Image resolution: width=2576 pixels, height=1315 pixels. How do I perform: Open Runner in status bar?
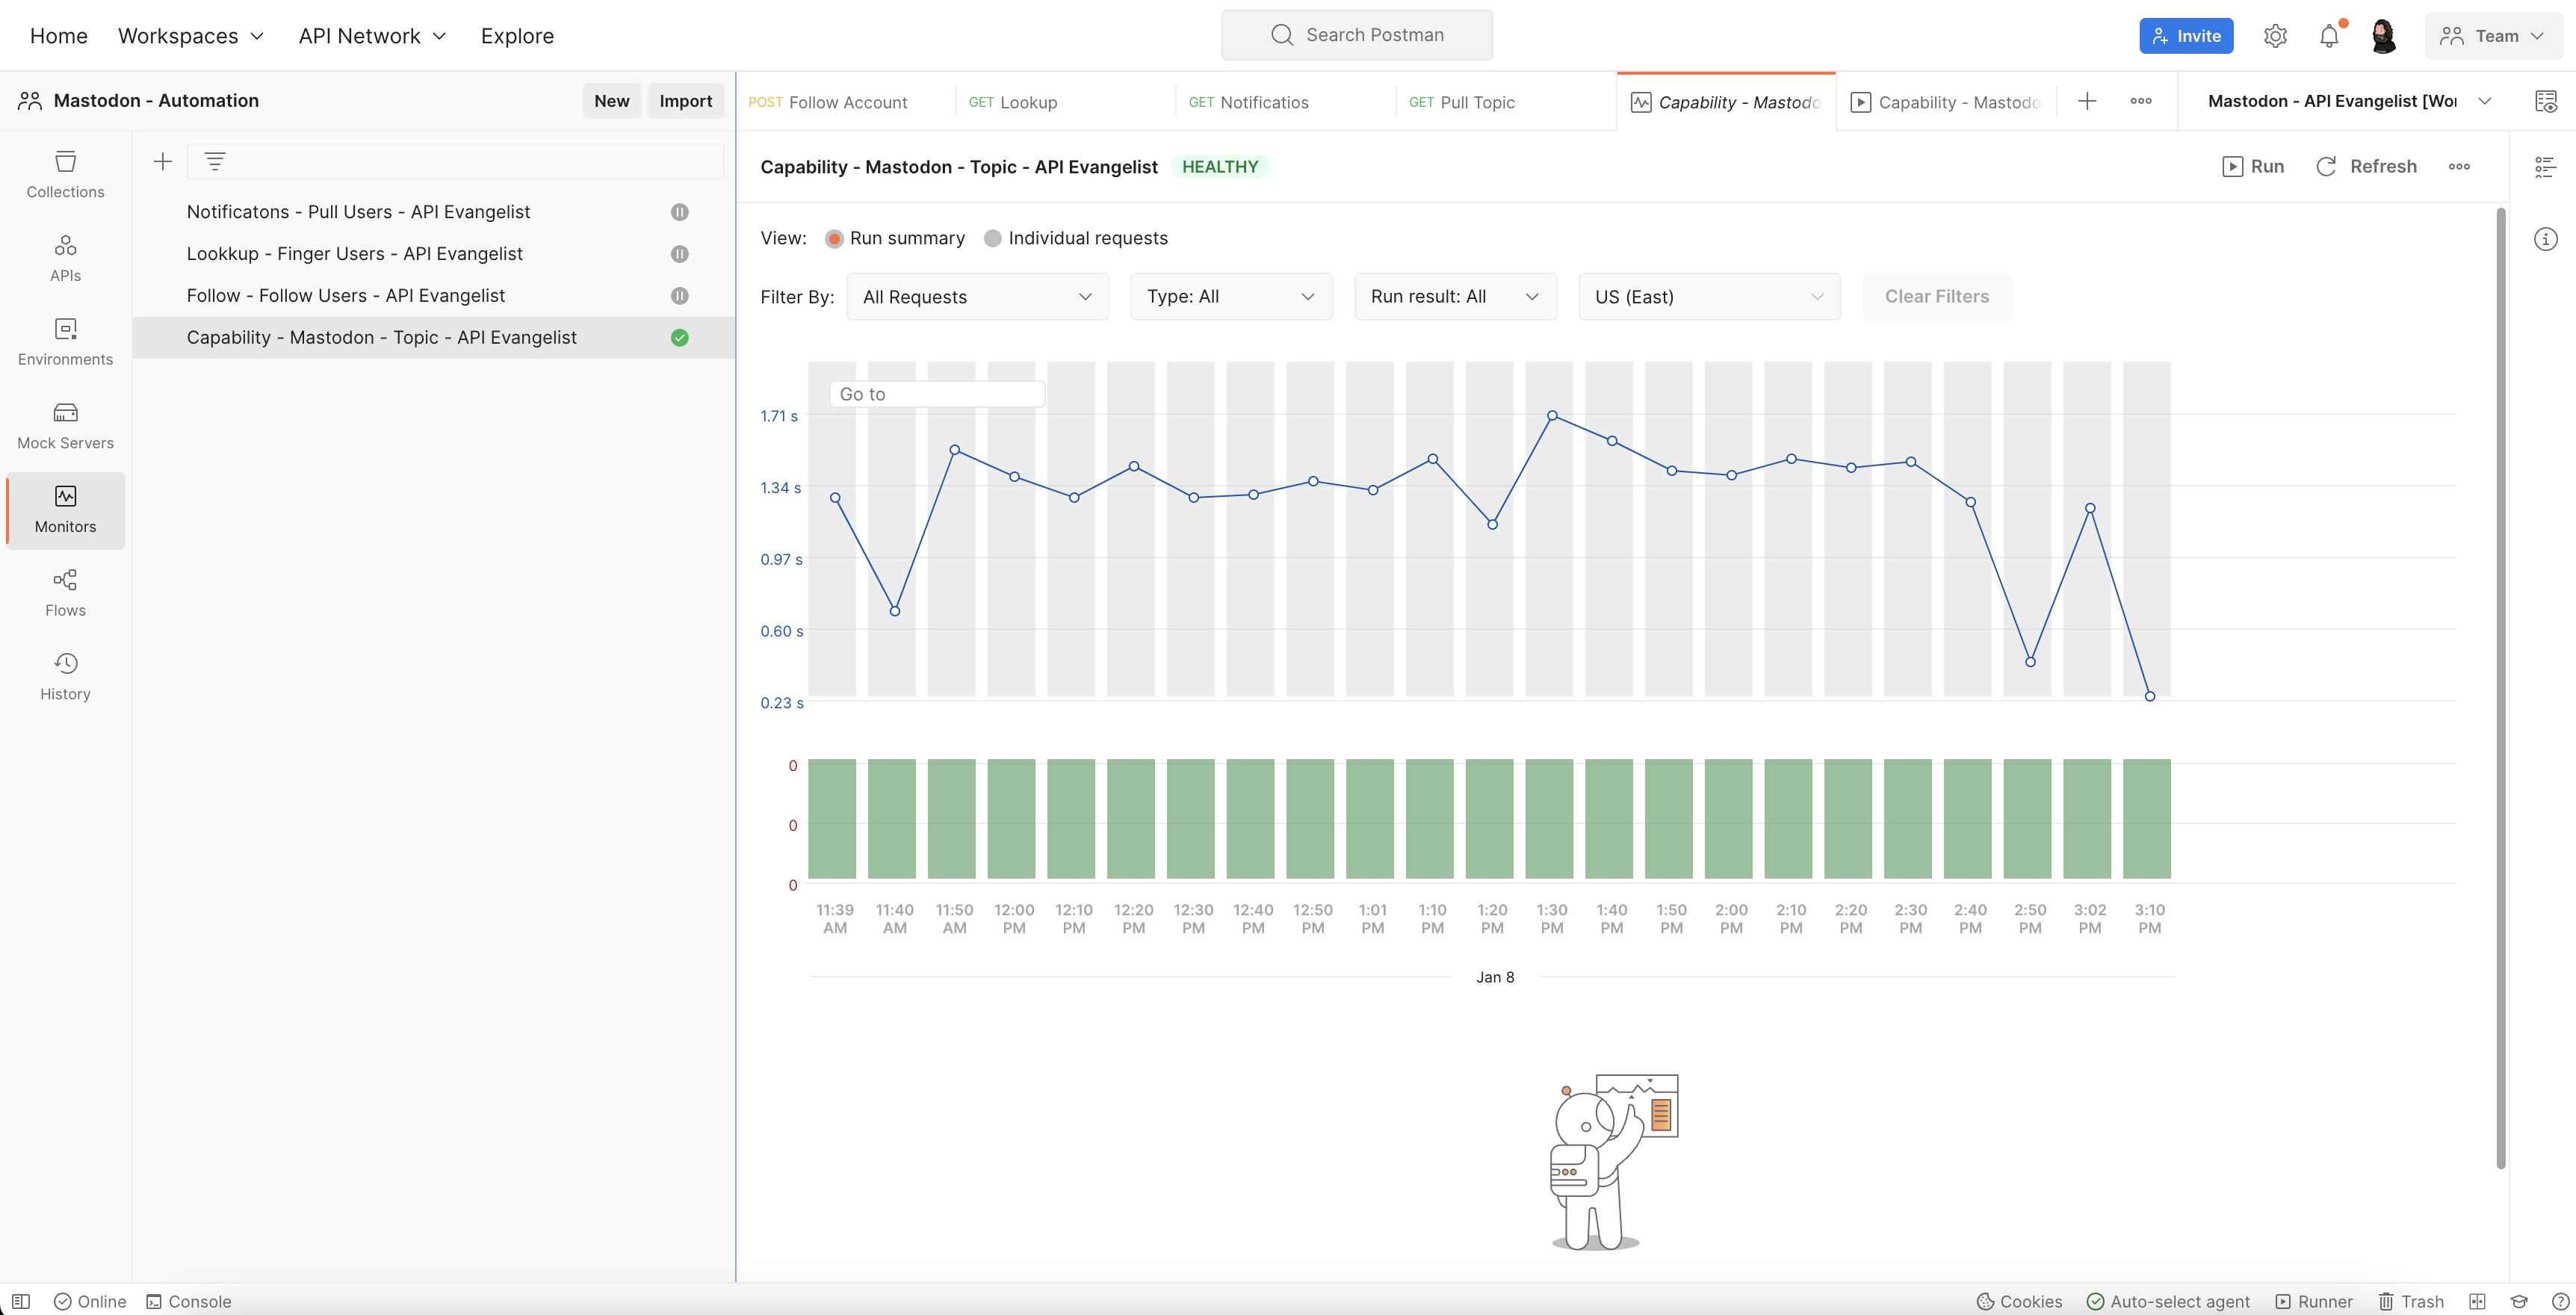[x=2314, y=1301]
